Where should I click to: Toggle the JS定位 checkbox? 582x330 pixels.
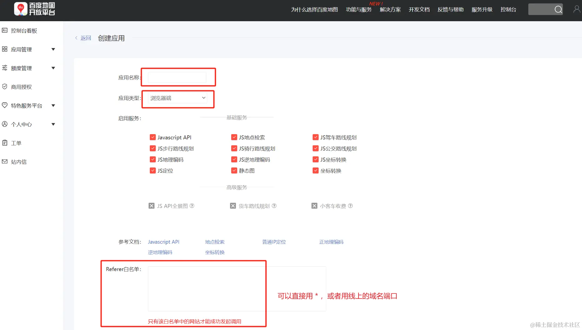coord(153,171)
